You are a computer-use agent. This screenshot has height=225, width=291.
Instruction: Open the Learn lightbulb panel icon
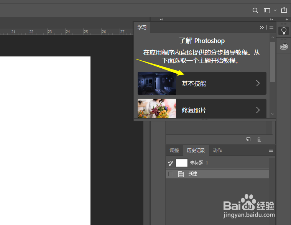[283, 31]
